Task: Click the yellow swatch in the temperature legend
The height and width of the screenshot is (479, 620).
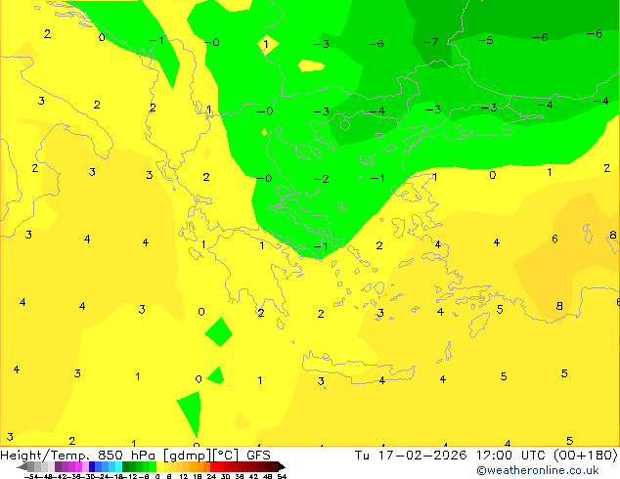Action: 159,466
